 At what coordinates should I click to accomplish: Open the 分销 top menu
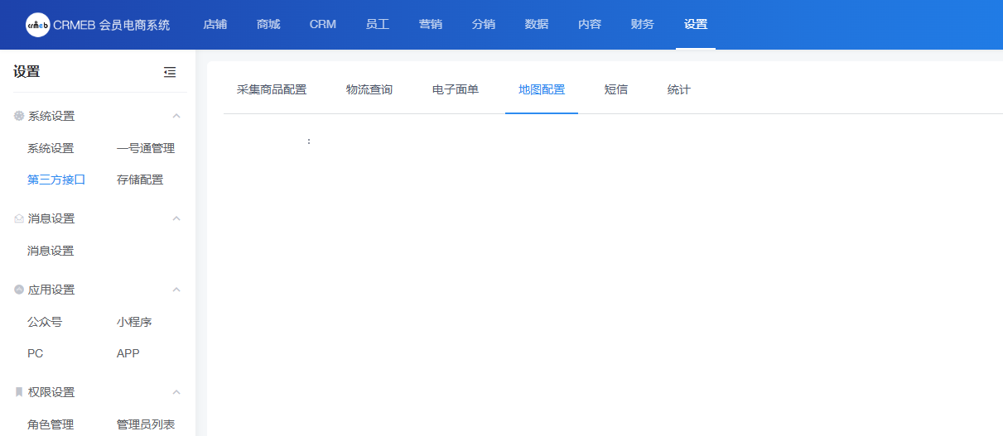click(484, 25)
